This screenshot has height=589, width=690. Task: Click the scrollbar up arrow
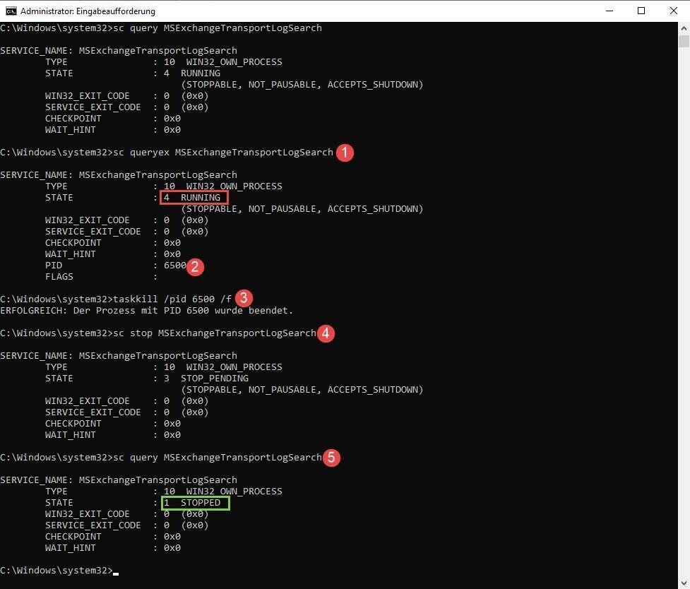tap(684, 28)
